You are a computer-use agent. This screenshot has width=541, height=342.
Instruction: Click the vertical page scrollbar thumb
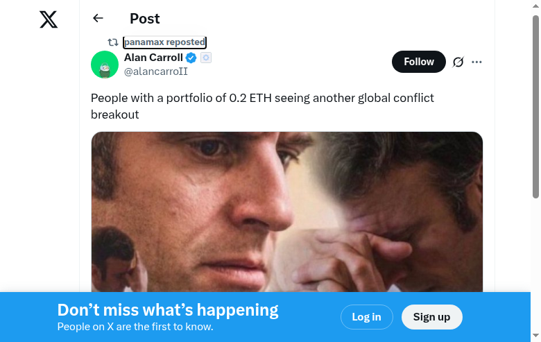(535, 104)
